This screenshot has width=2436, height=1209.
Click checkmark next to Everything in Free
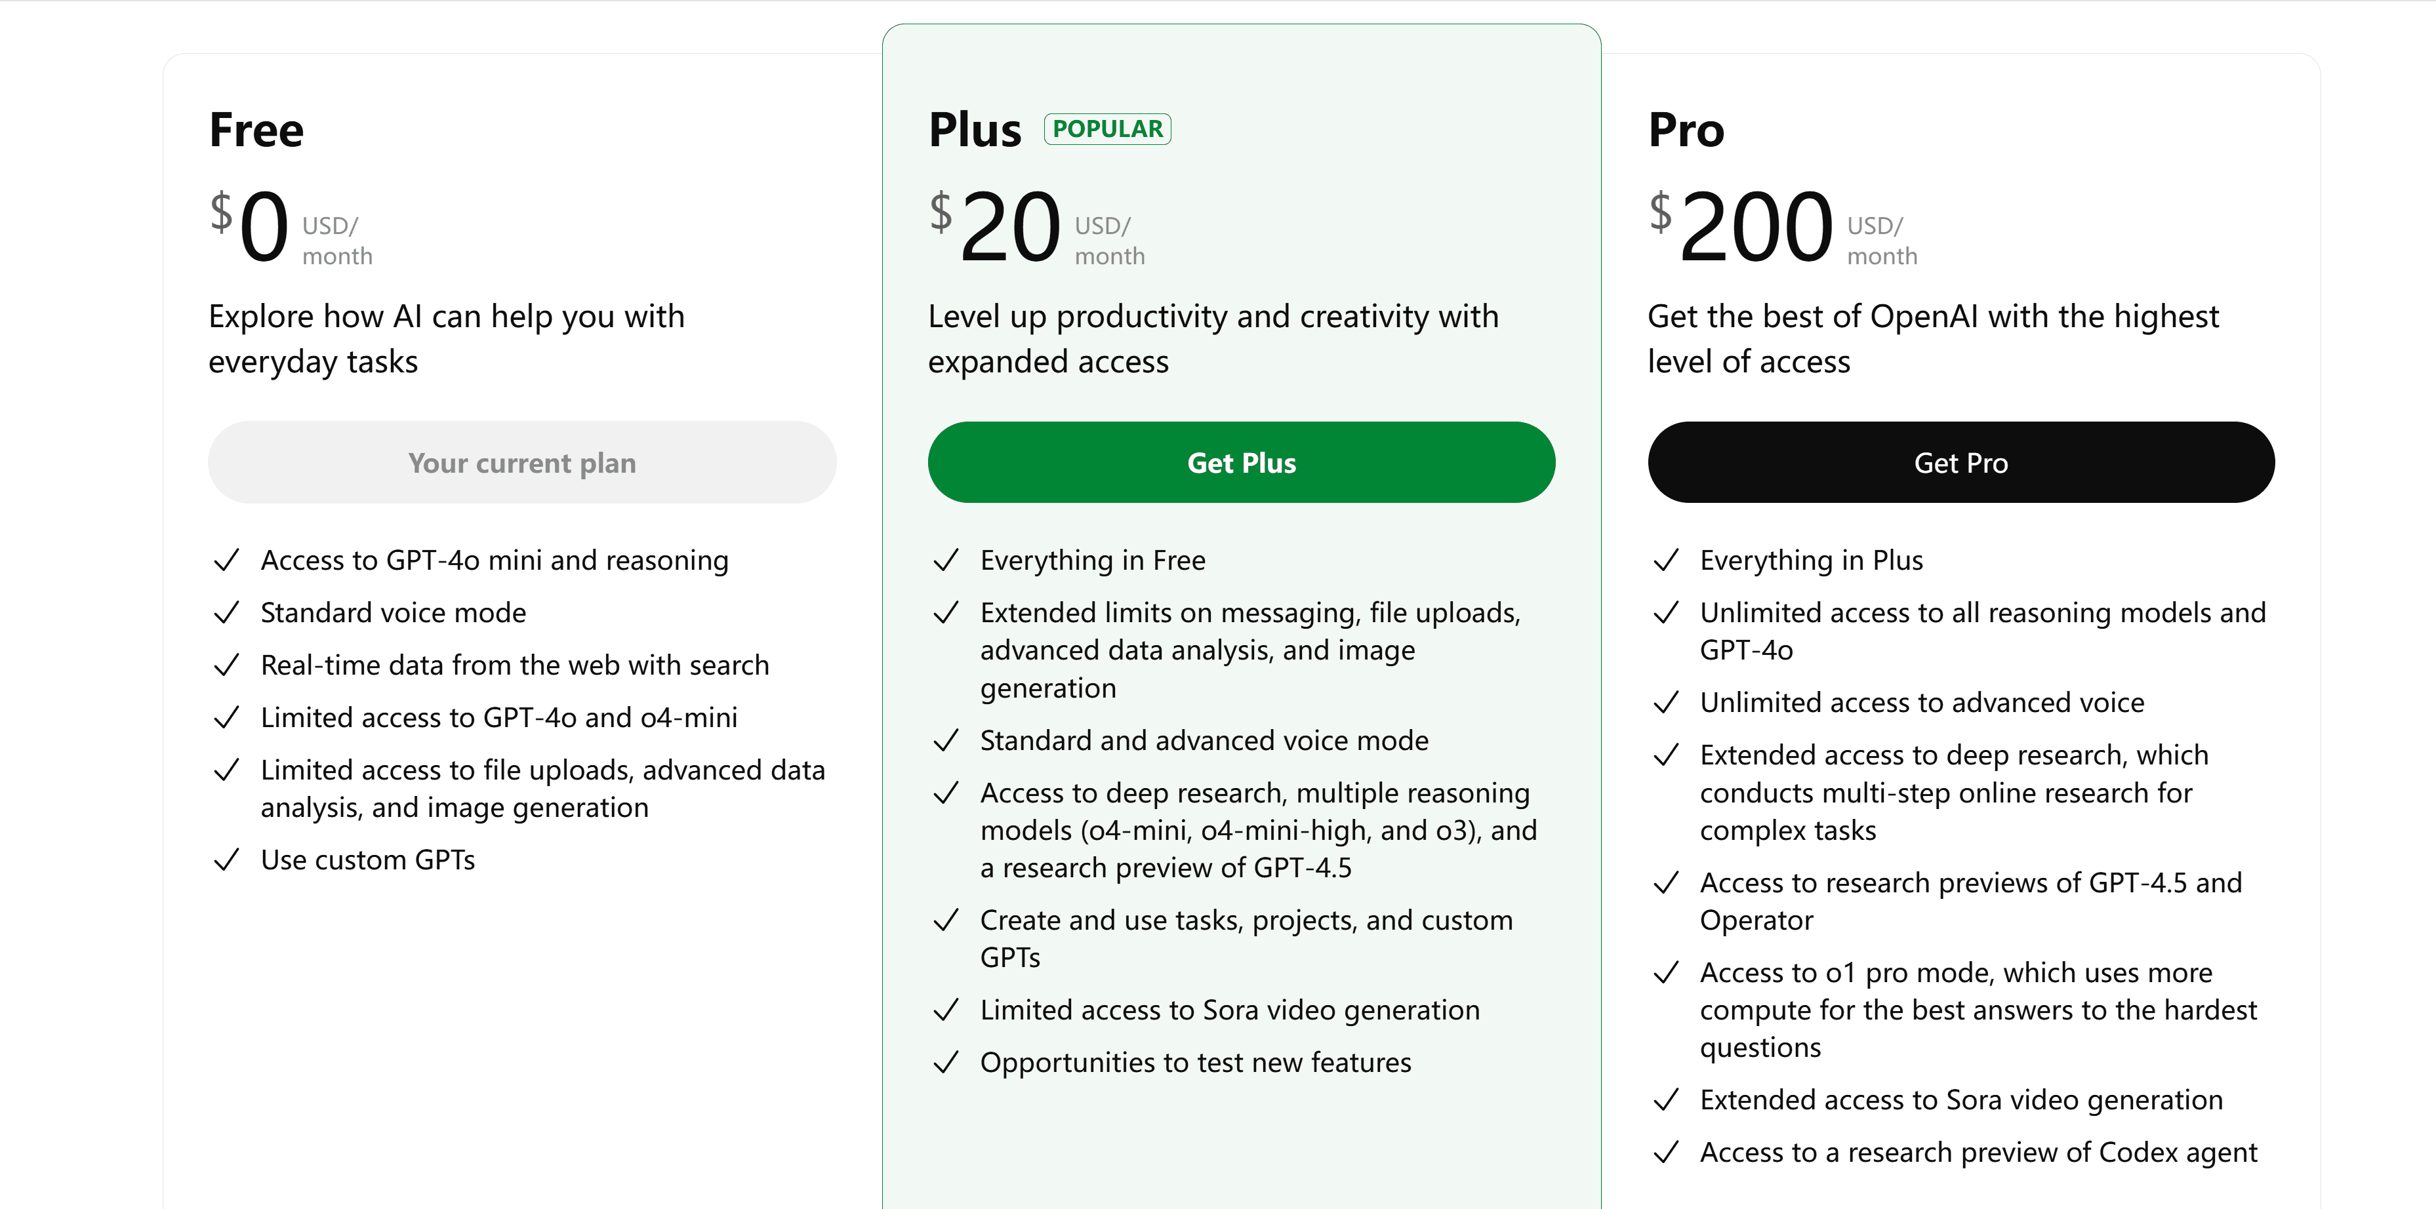(946, 561)
